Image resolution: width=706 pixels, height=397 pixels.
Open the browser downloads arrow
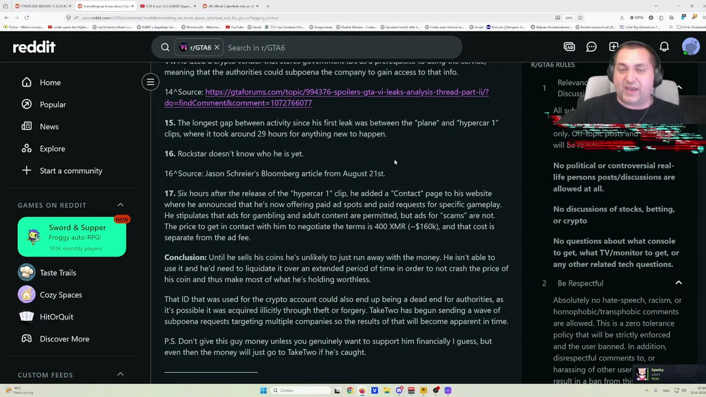point(622,18)
